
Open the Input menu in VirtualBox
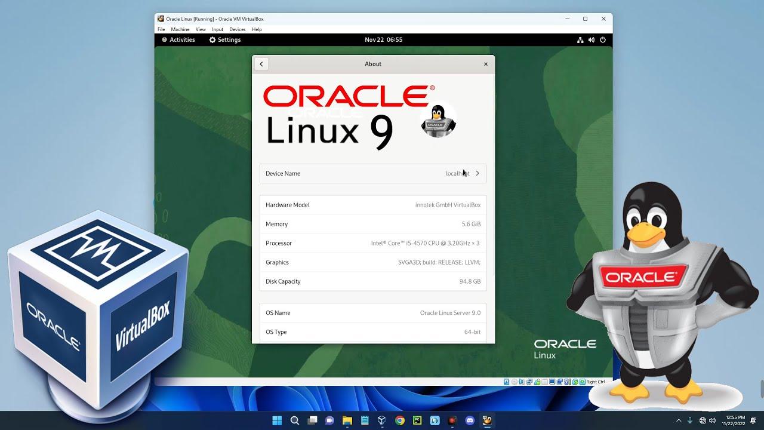pos(217,29)
